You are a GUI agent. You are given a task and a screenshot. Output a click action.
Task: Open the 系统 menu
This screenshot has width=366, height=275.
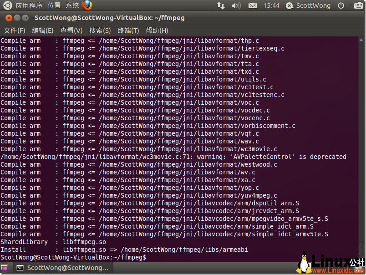click(x=71, y=5)
